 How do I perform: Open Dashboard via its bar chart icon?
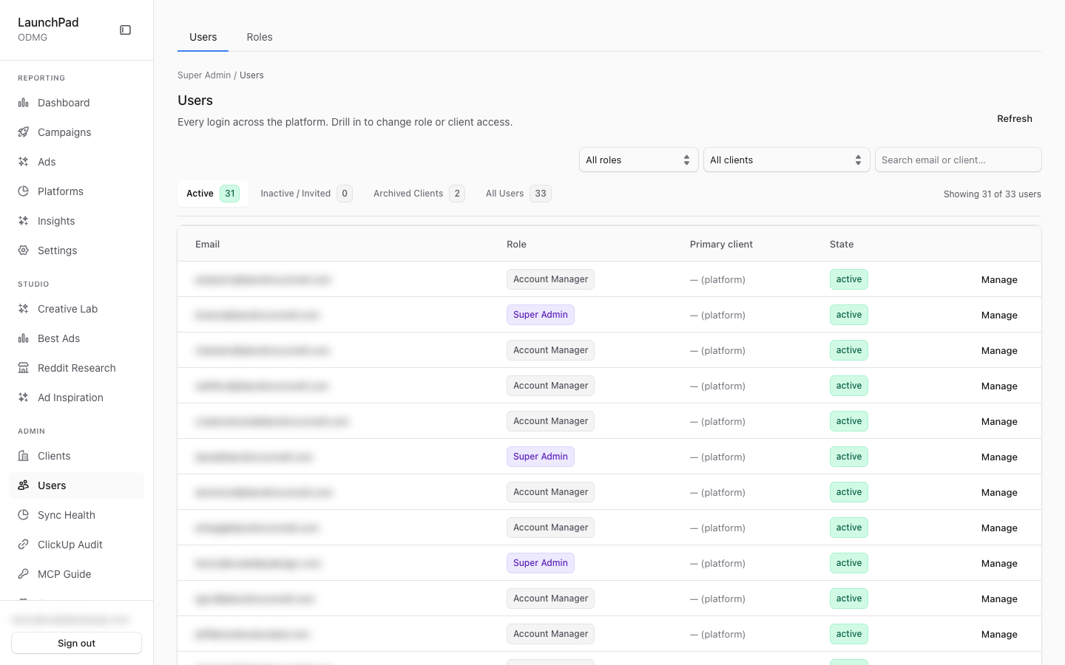[24, 103]
